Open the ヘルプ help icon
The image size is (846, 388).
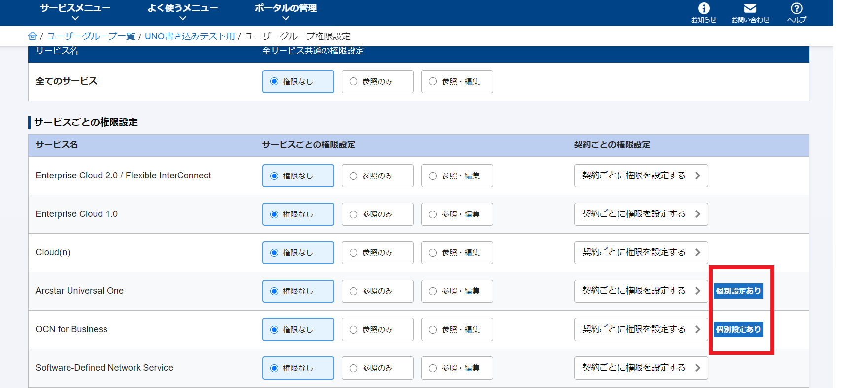796,13
